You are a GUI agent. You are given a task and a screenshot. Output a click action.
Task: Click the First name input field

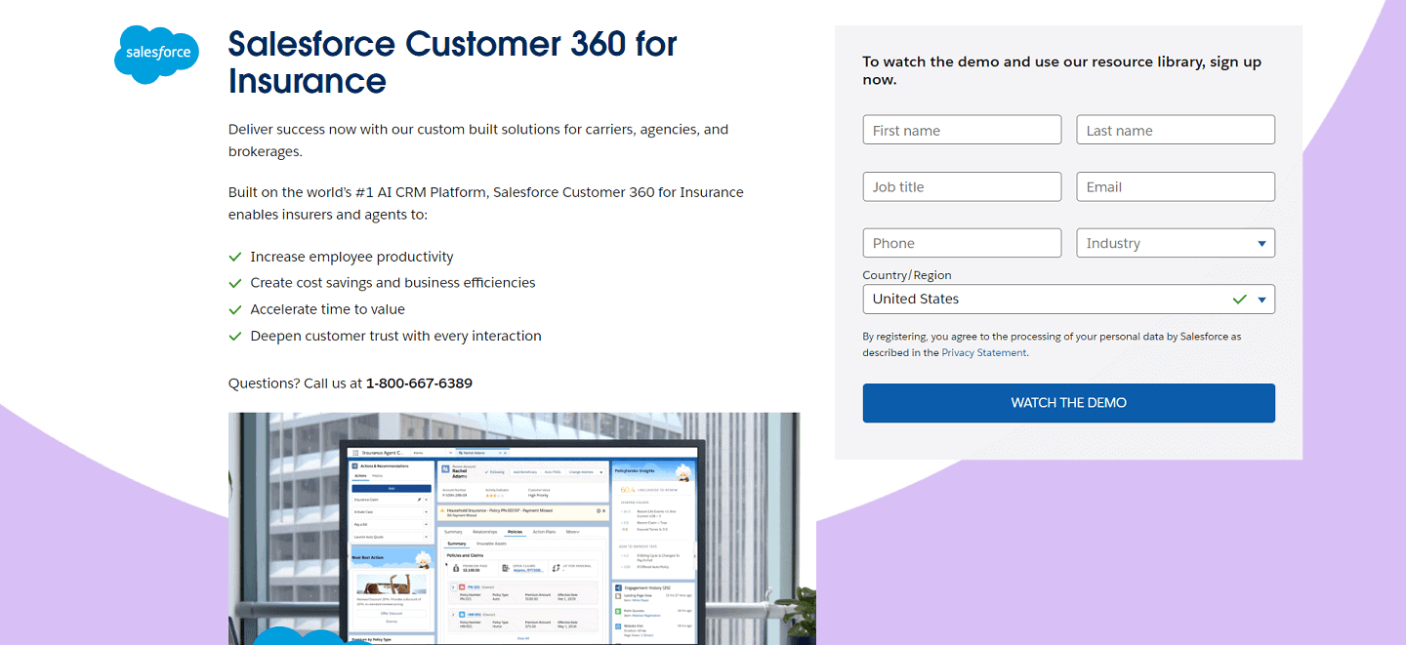[x=962, y=129]
